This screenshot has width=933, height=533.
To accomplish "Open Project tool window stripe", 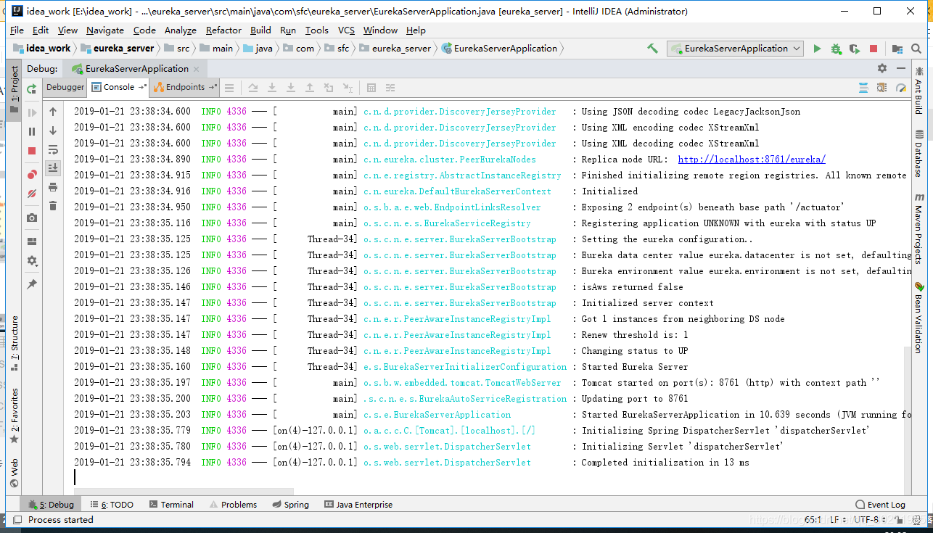I will coord(14,89).
